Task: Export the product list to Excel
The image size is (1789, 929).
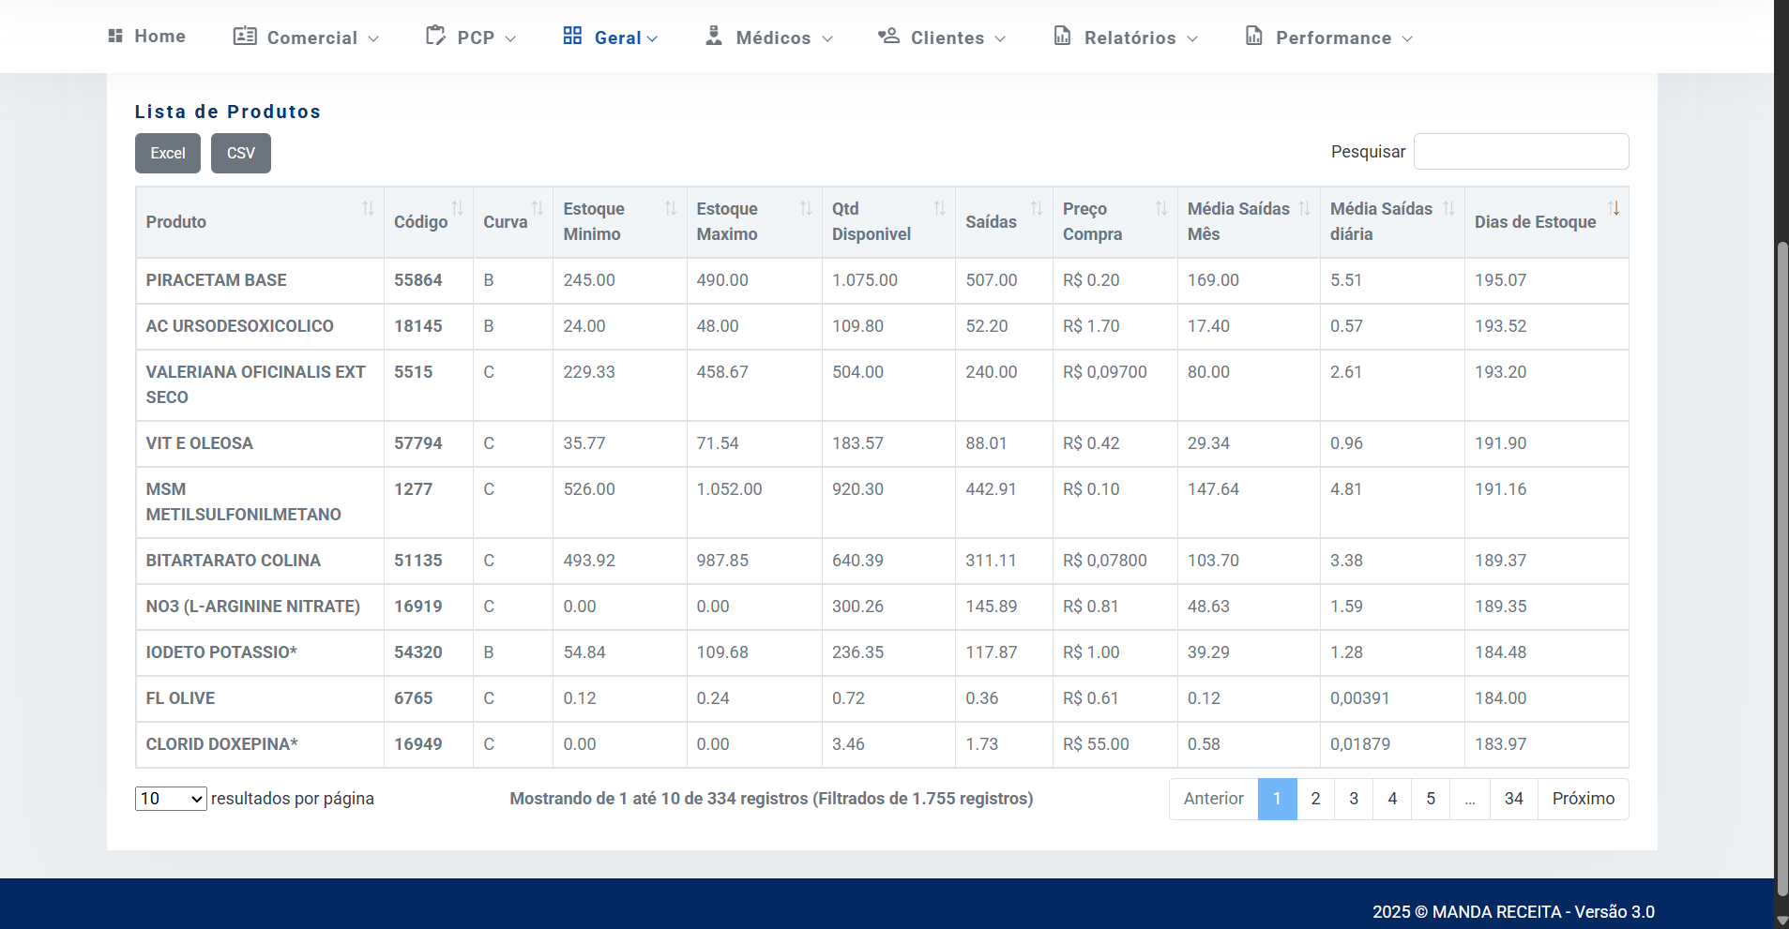Action: pyautogui.click(x=168, y=154)
